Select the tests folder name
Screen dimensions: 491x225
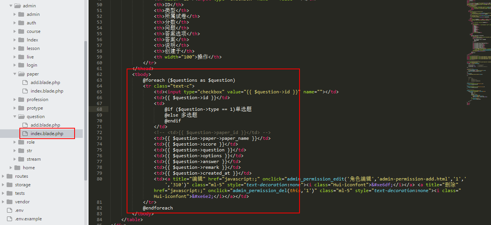[x=20, y=193]
